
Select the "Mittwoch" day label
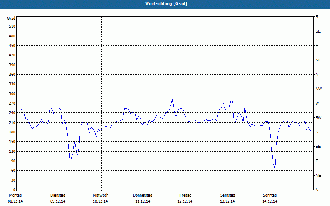coord(100,195)
